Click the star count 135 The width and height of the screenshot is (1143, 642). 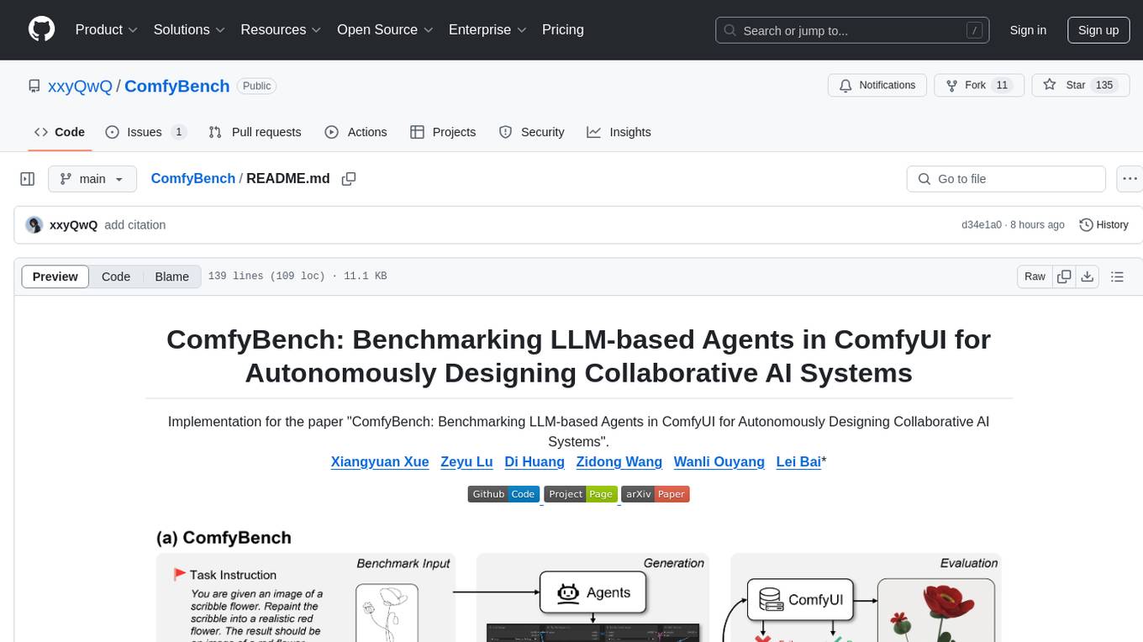[x=1104, y=86]
